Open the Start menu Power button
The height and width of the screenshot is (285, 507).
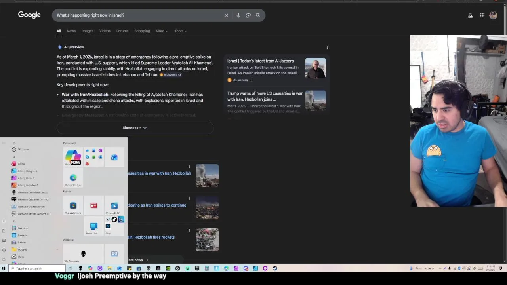point(4,259)
